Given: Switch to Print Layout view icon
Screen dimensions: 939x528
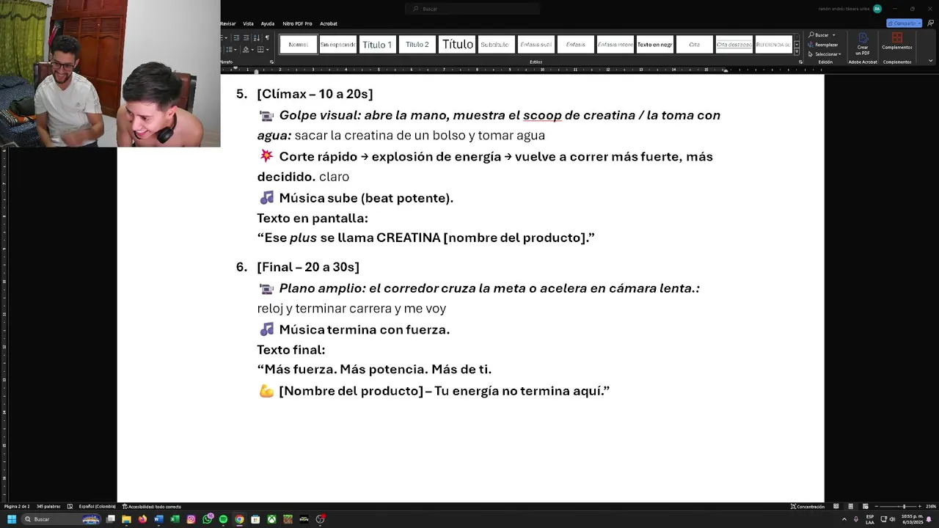Looking at the screenshot, I should click(850, 507).
